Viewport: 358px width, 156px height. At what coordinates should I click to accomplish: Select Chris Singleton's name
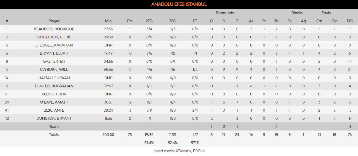point(54,37)
